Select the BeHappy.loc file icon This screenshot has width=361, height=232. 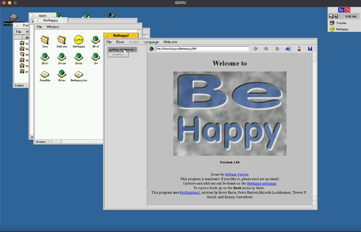click(79, 74)
